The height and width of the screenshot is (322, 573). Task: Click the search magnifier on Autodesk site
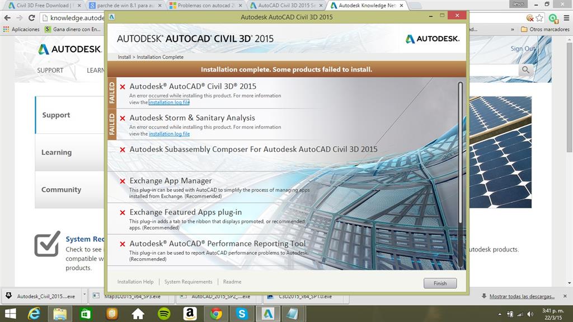coord(525,69)
